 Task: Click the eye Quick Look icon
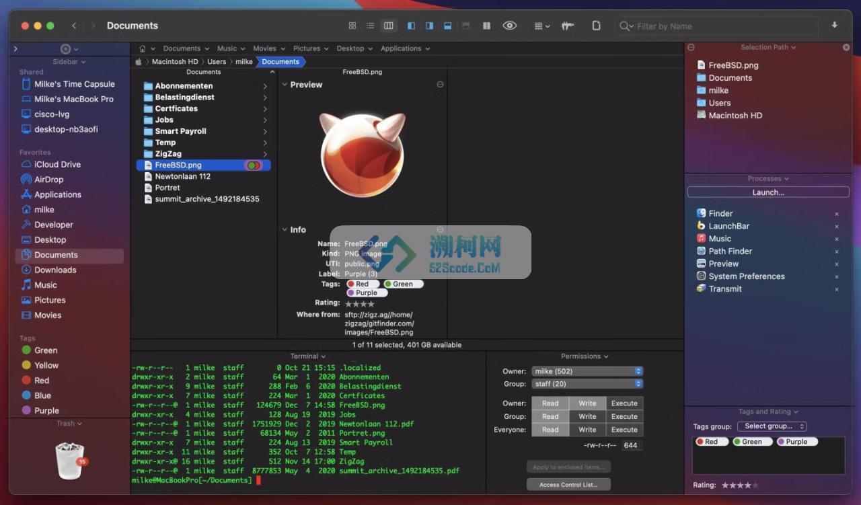(510, 26)
